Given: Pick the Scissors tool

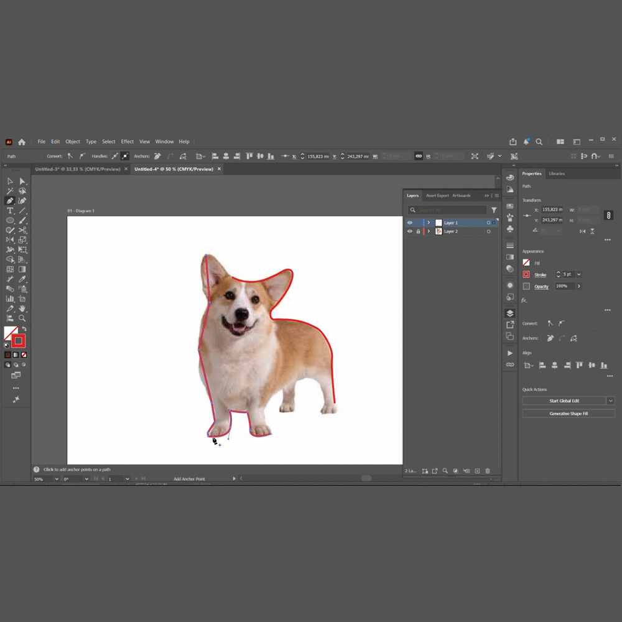Looking at the screenshot, I should coord(22,230).
